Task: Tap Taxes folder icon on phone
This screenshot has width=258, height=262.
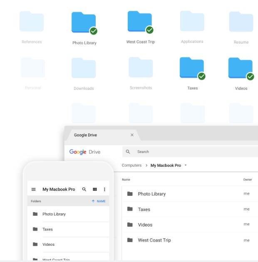Action: [35, 229]
